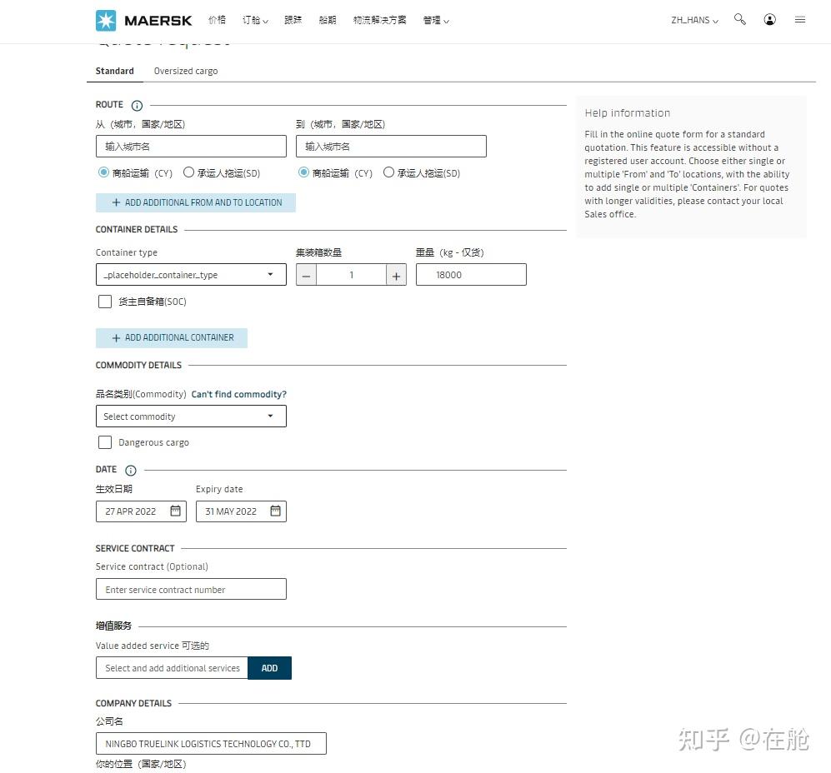Open the ROUTE section info icon
Image resolution: width=831 pixels, height=773 pixels.
[136, 105]
